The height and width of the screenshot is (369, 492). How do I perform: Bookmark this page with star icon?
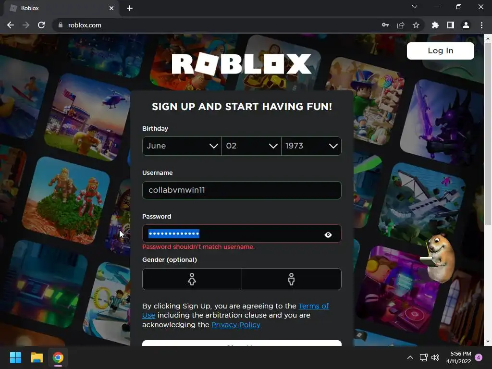(x=416, y=25)
